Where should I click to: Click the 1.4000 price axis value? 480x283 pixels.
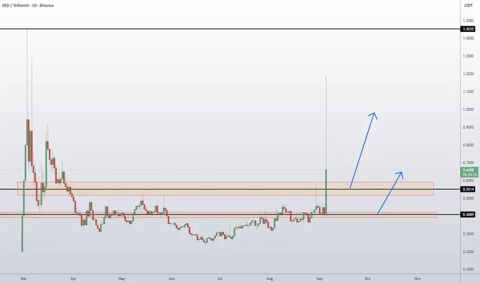pos(468,38)
